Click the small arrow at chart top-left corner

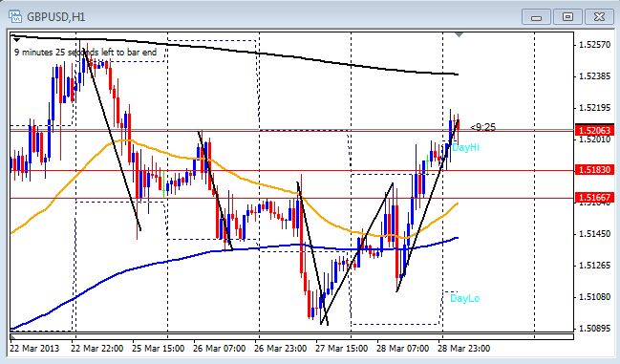(16, 40)
